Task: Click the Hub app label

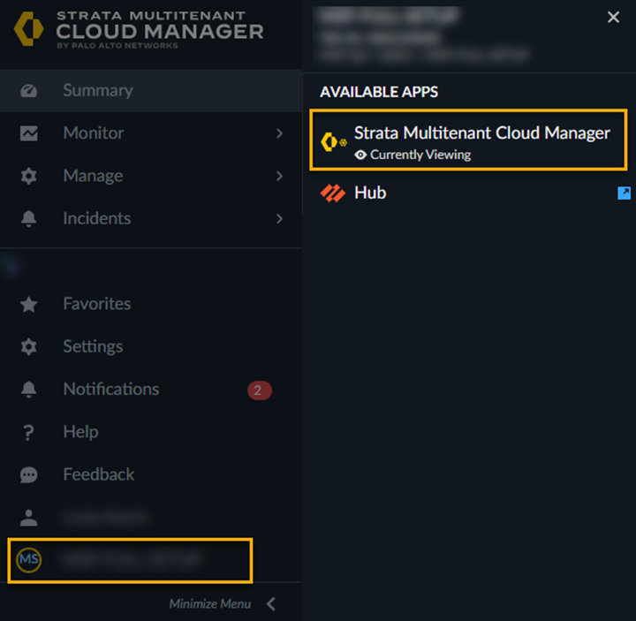Action: [370, 193]
